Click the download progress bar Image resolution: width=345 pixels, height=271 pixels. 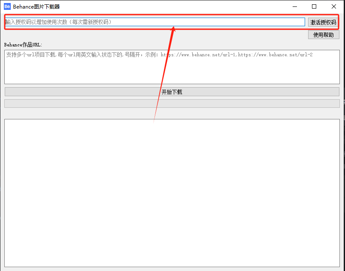172,104
